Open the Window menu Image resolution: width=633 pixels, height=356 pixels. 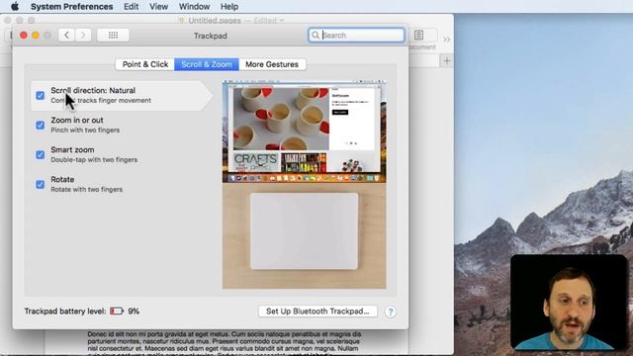(194, 7)
